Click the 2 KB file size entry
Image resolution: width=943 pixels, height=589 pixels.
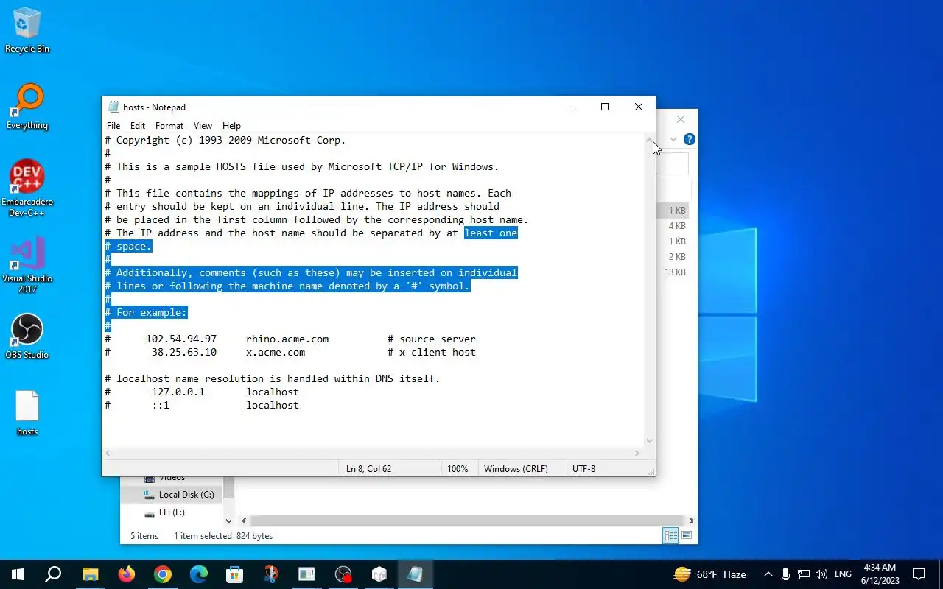[x=677, y=257]
